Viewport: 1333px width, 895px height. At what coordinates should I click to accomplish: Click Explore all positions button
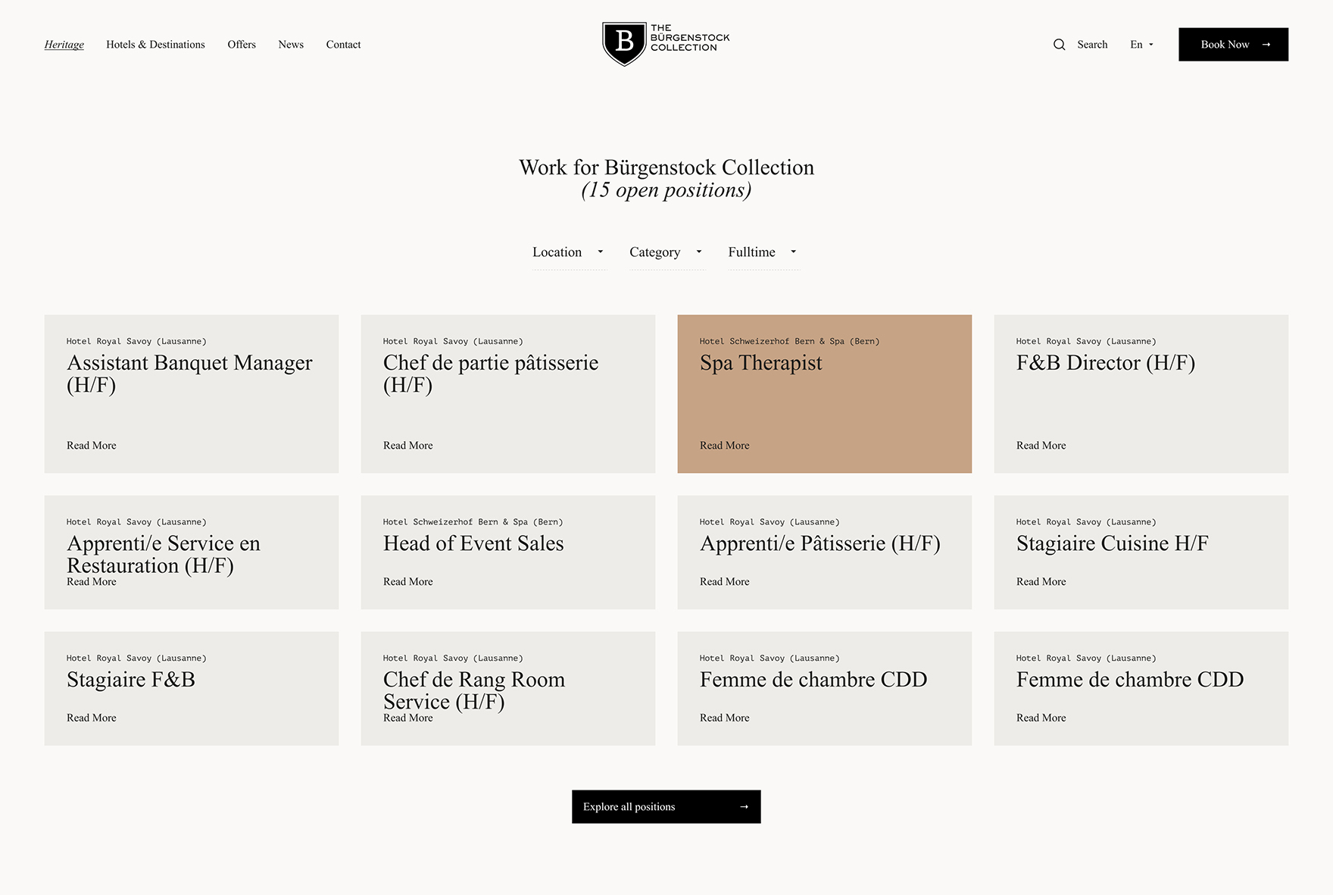629,807
